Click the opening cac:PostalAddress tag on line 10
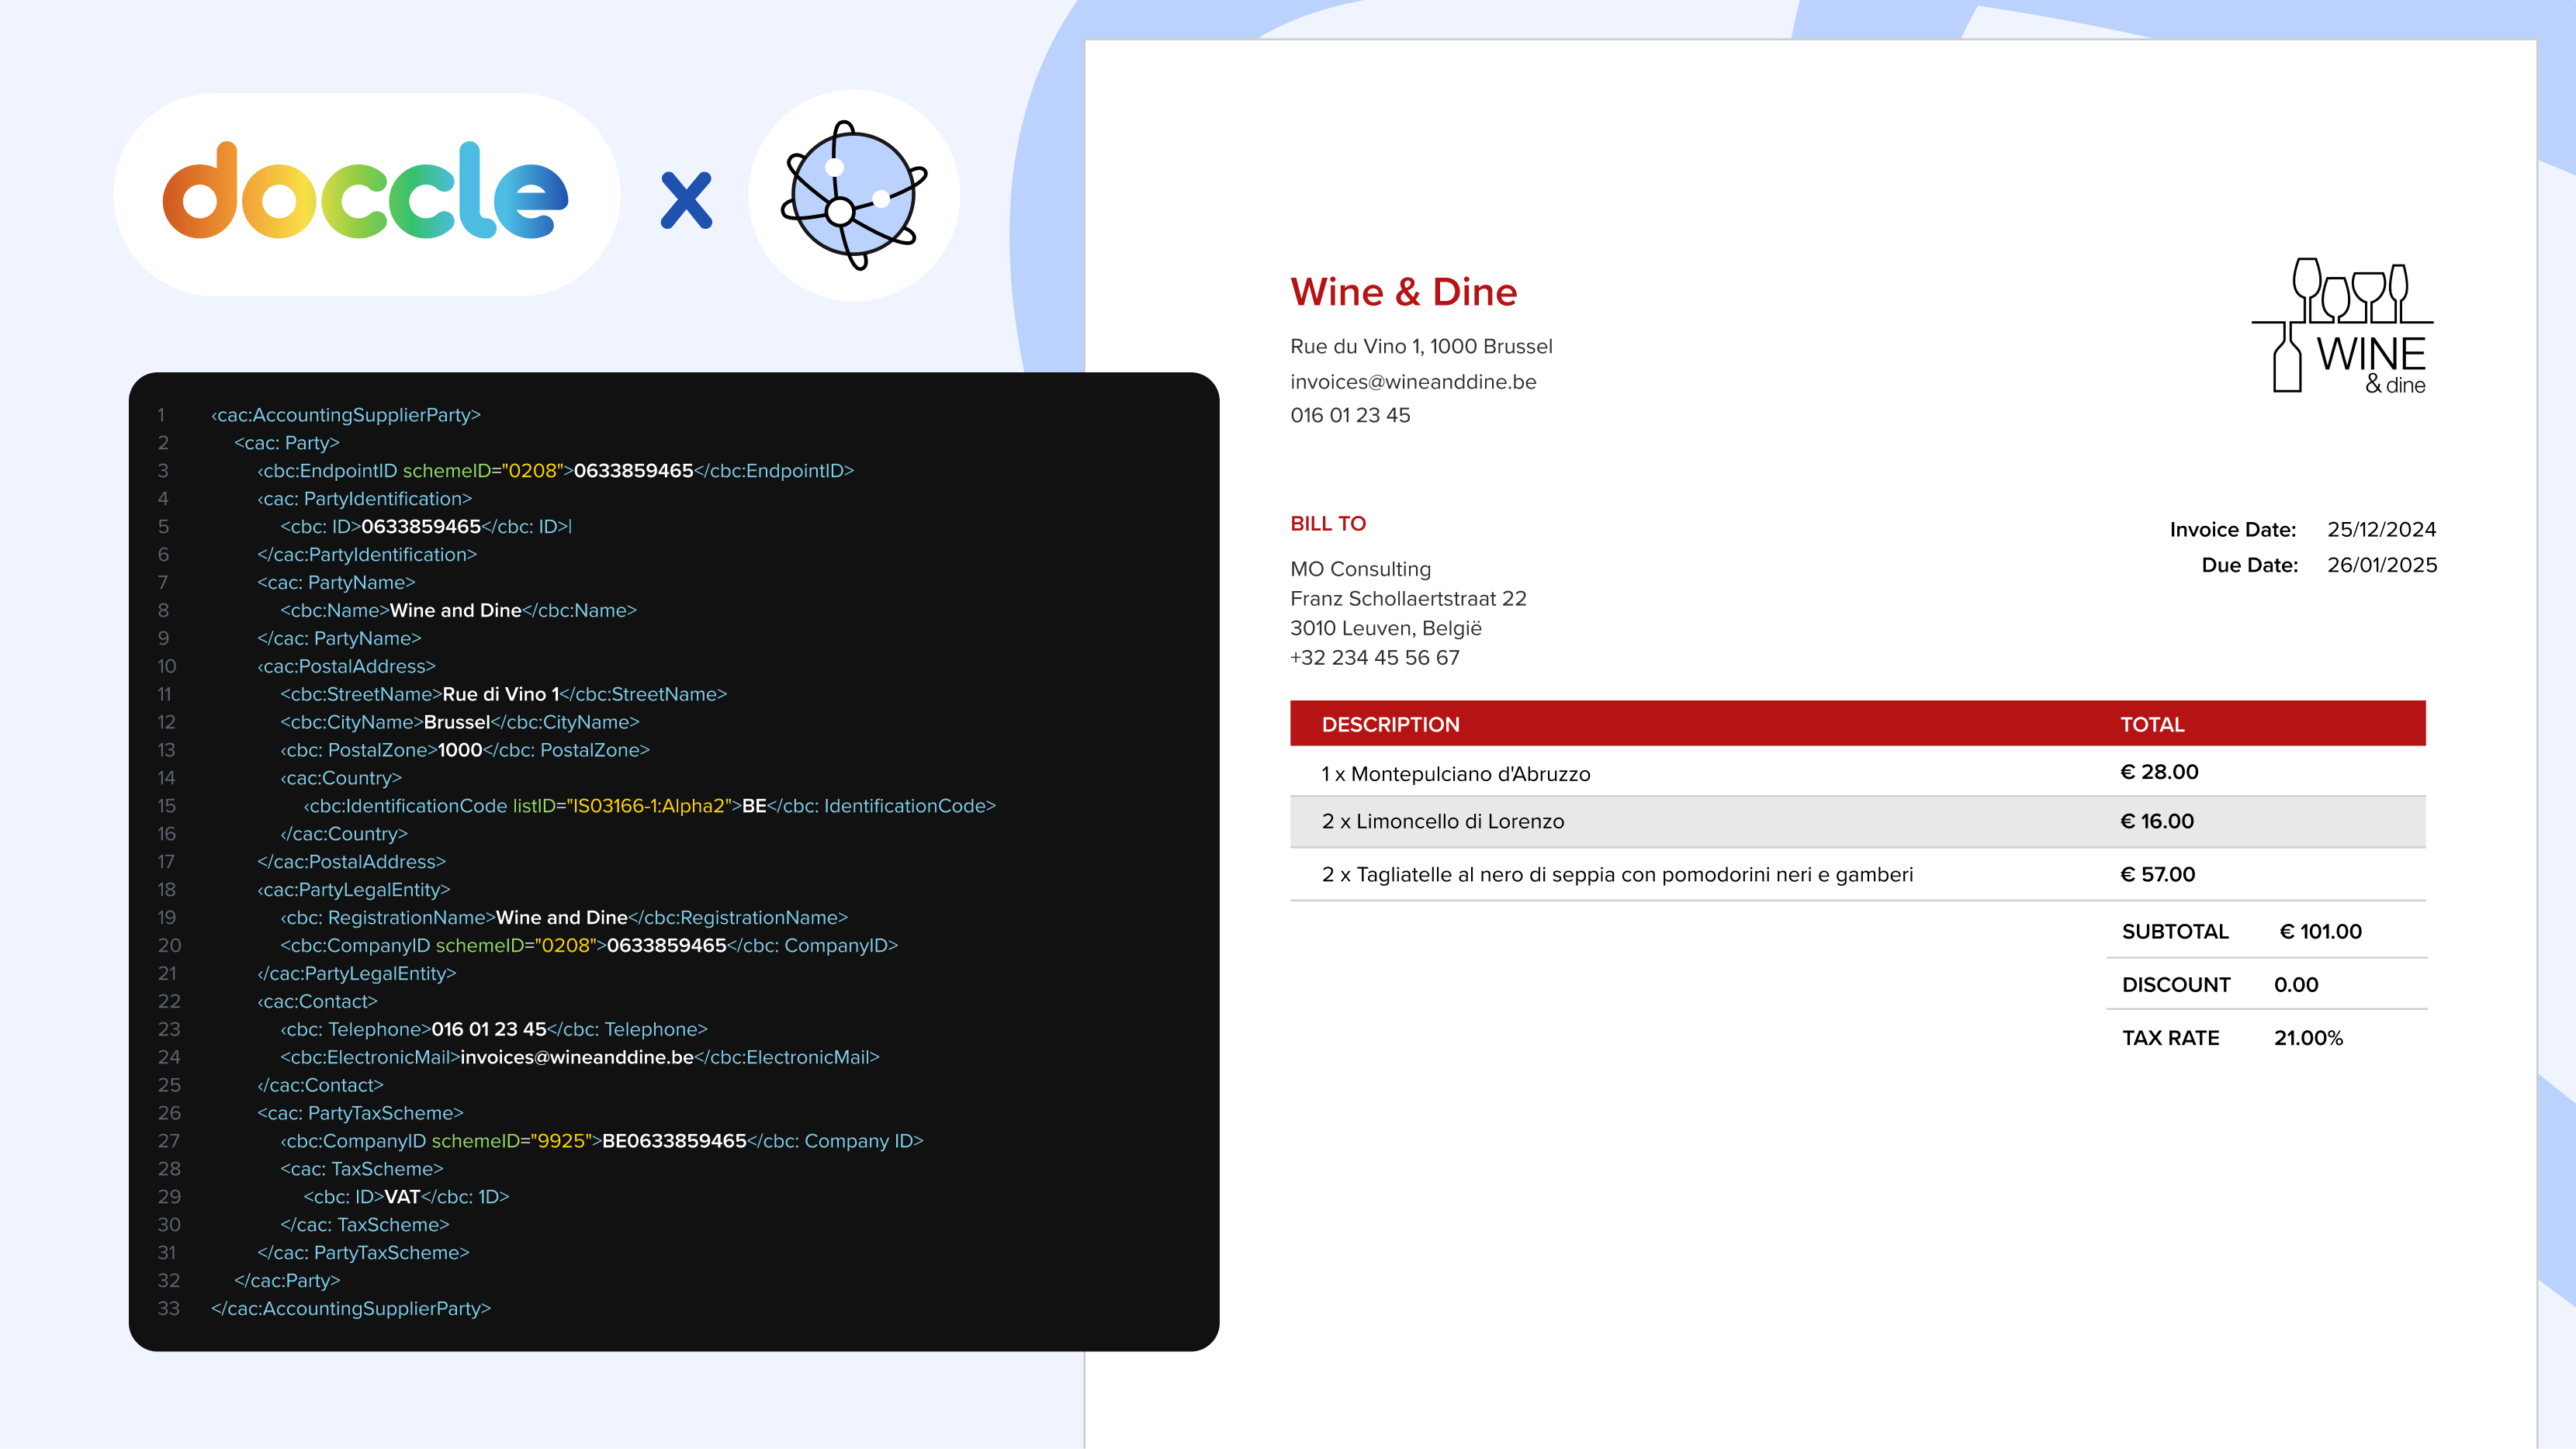This screenshot has width=2576, height=1449. 346,666
